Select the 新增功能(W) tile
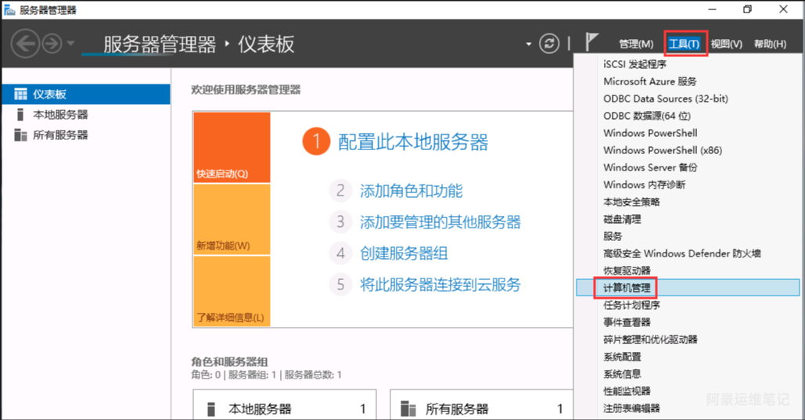The width and height of the screenshot is (805, 420). (x=232, y=220)
